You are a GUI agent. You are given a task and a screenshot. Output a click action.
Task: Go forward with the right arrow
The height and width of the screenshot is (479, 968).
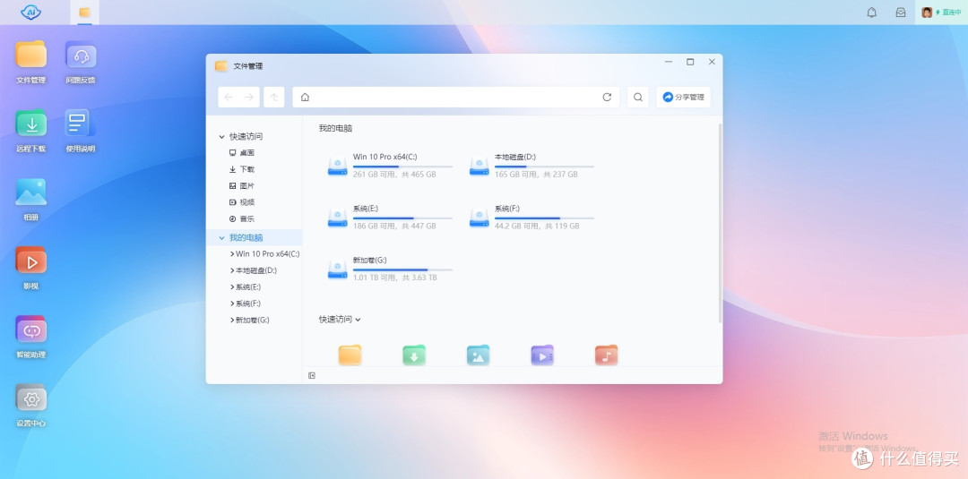(249, 97)
